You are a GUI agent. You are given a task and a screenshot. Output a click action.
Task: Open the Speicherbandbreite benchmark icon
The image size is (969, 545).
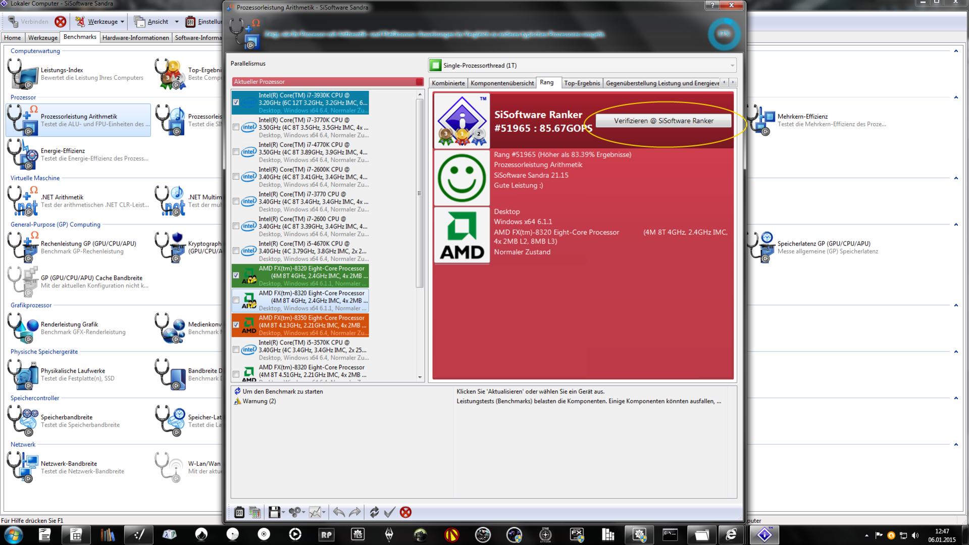[23, 421]
